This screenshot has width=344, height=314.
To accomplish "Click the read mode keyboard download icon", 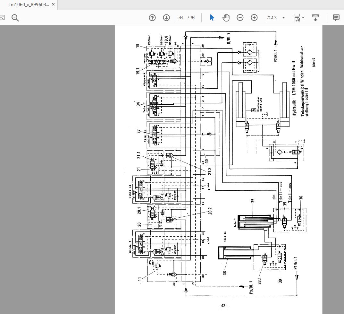I will coord(315,18).
